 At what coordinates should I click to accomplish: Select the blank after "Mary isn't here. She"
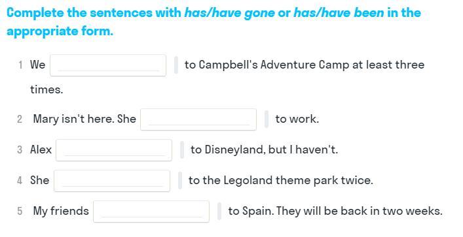tap(198, 119)
